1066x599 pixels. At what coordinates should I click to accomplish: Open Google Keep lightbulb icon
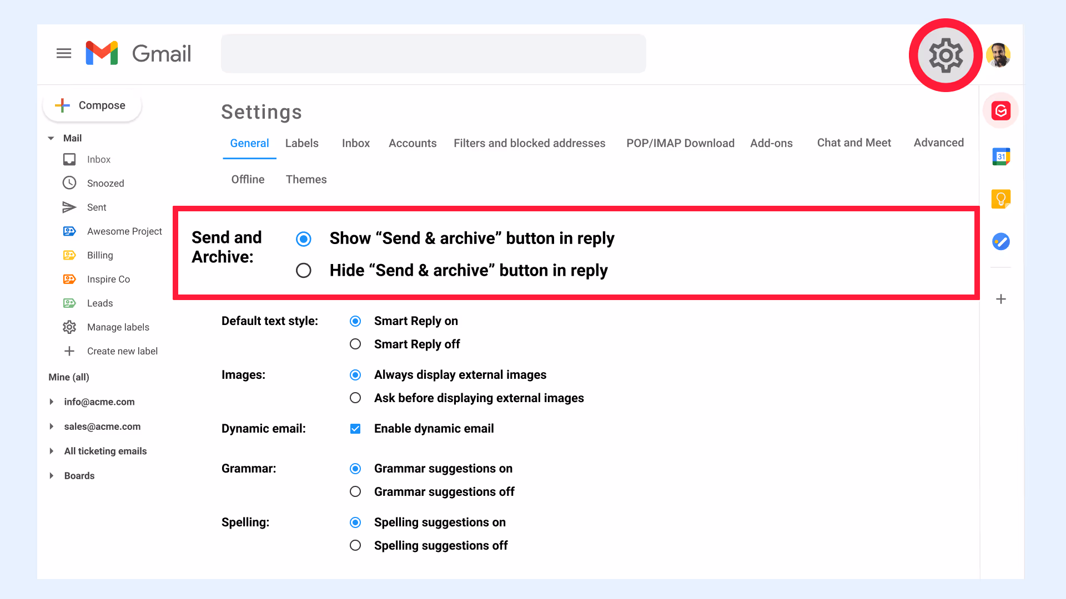click(1001, 199)
